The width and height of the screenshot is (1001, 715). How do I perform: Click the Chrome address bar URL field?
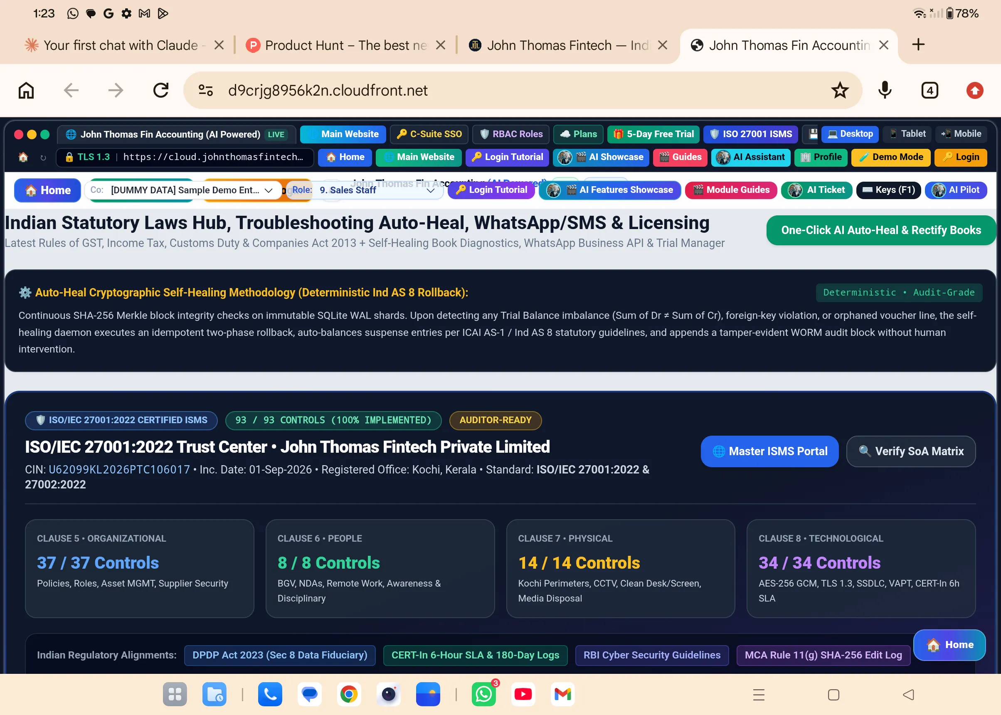tap(524, 91)
